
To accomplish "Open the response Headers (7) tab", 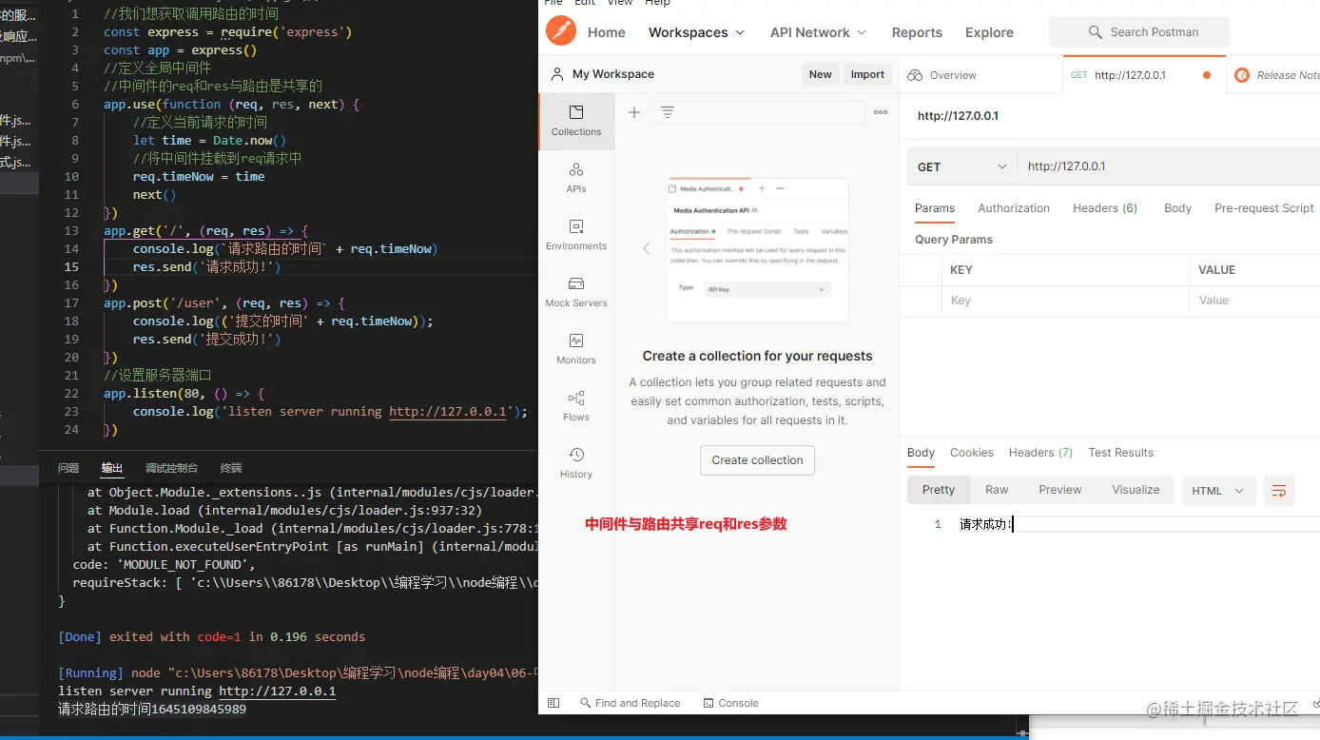I will (1040, 453).
